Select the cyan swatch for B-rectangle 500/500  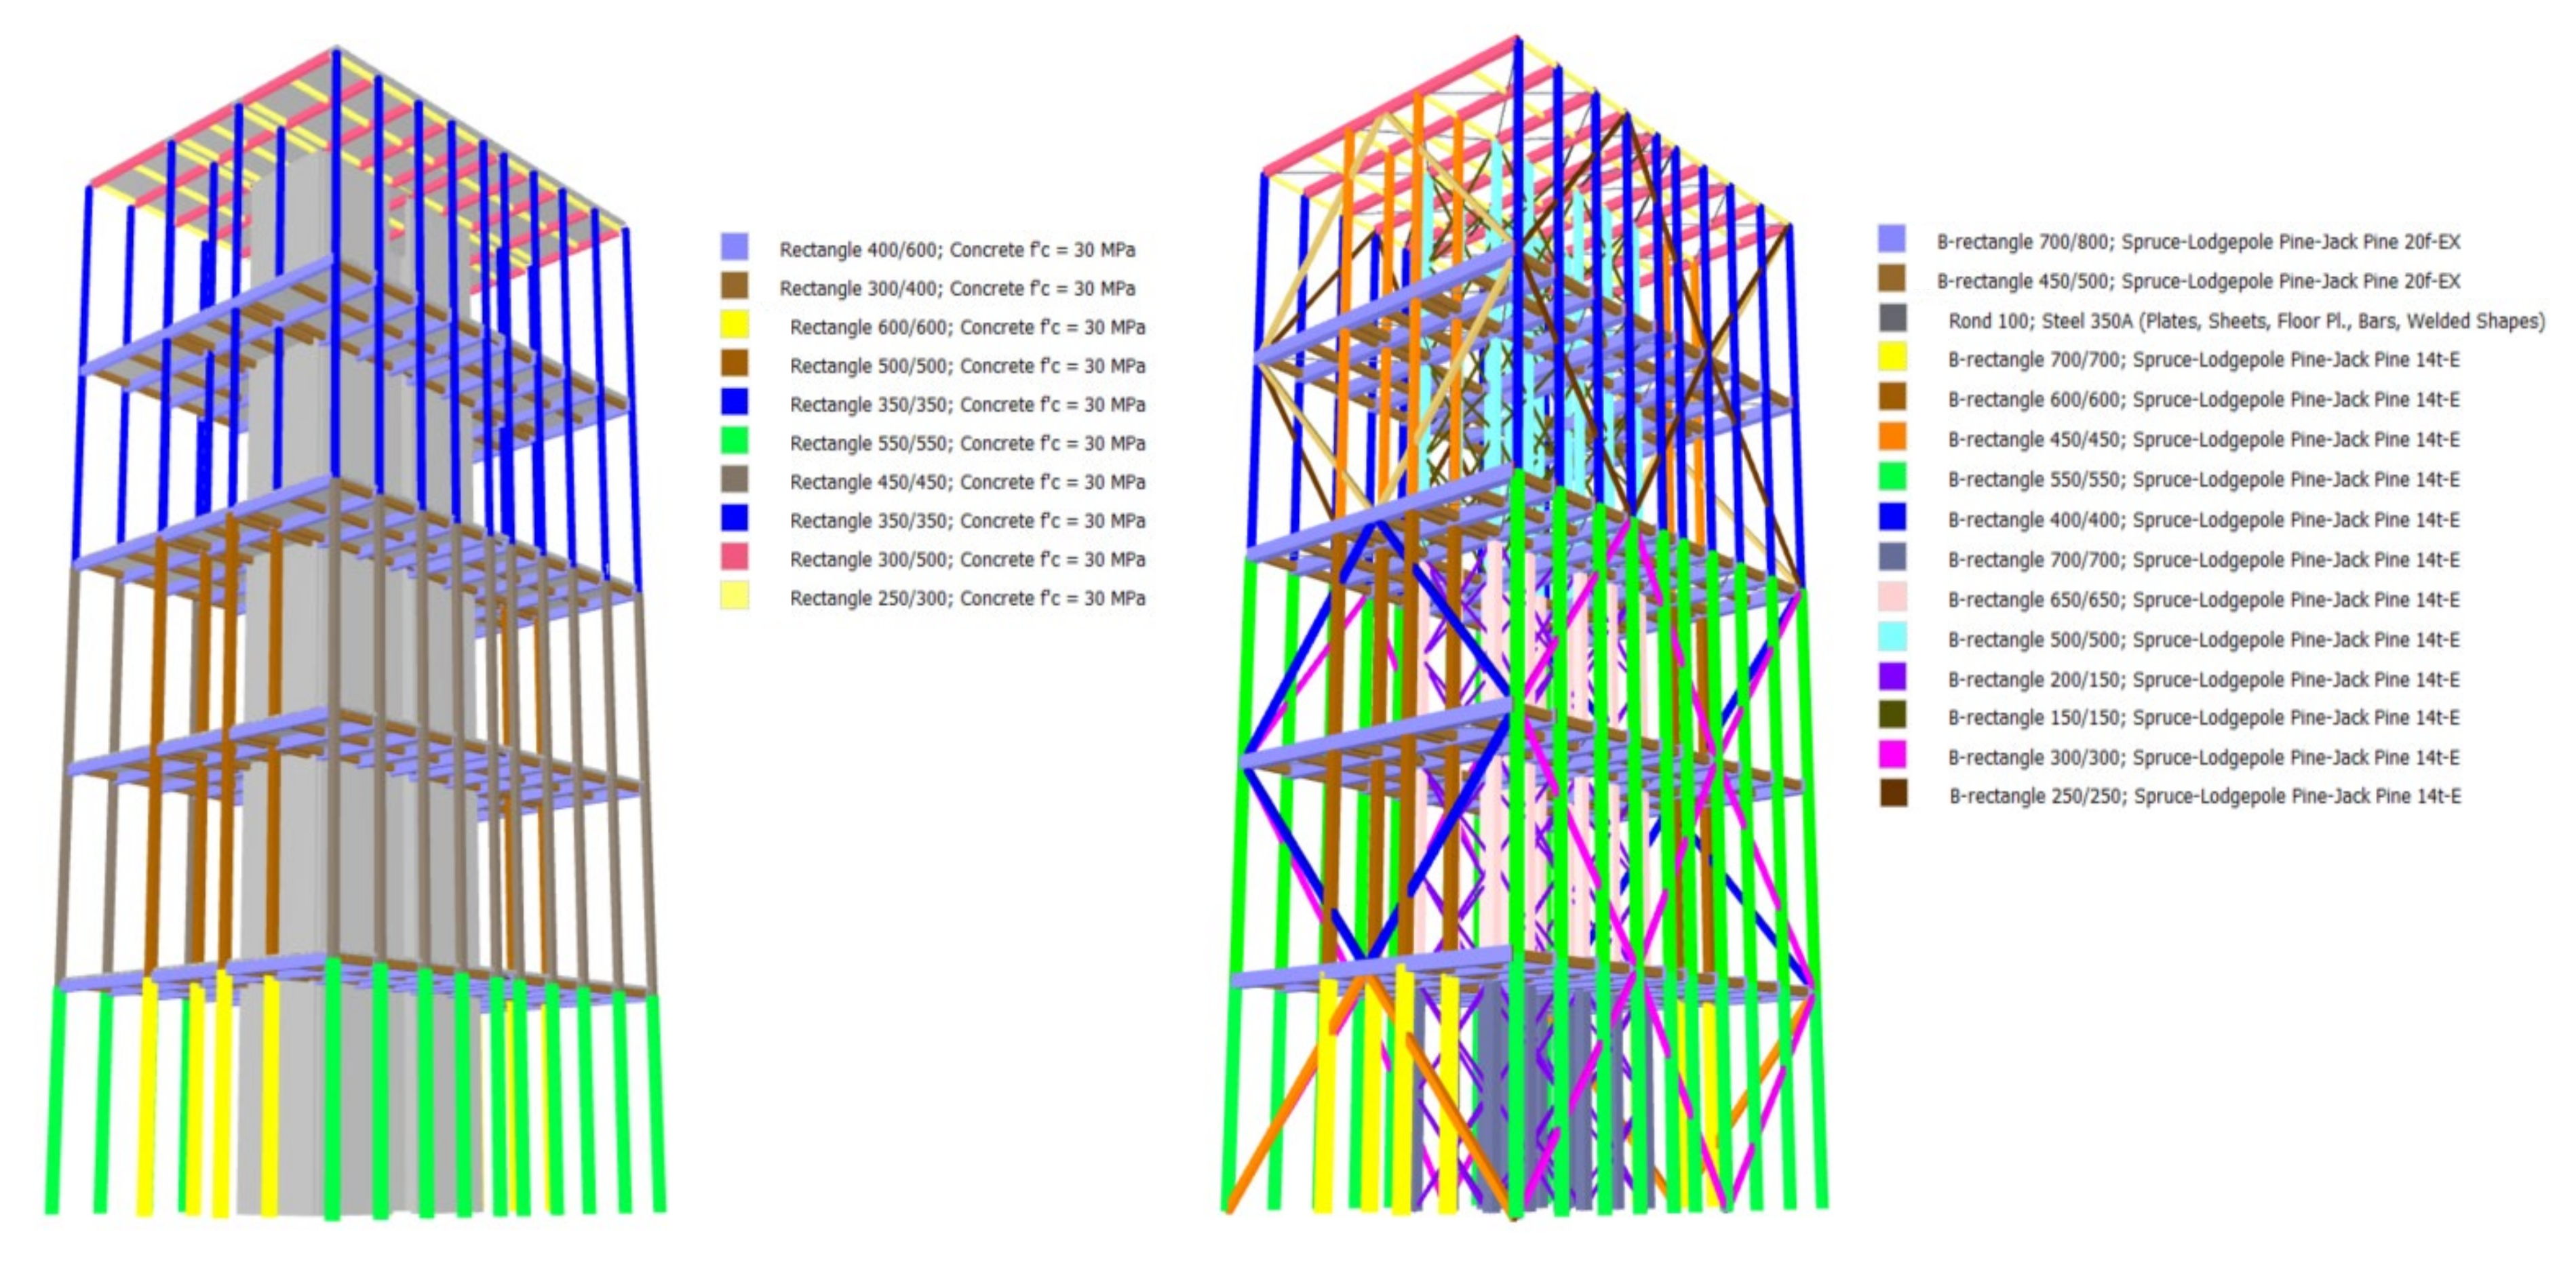pyautogui.click(x=1892, y=637)
